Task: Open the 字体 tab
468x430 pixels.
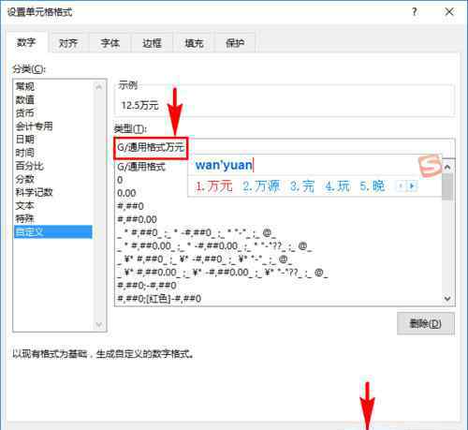Action: pyautogui.click(x=110, y=43)
